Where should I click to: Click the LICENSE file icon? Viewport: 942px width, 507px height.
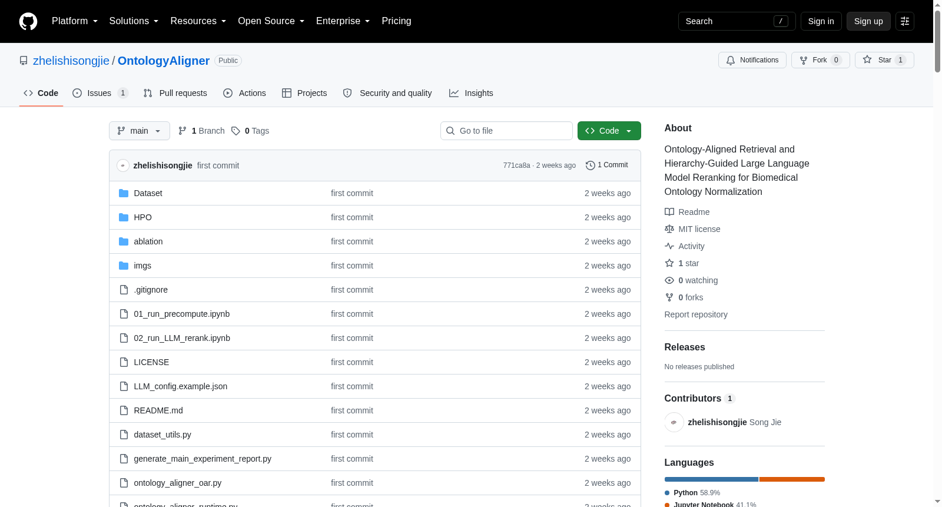coord(124,362)
